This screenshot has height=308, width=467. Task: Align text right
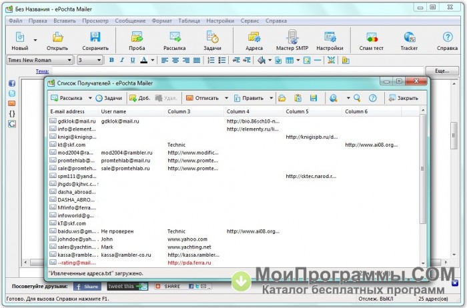tap(186, 61)
